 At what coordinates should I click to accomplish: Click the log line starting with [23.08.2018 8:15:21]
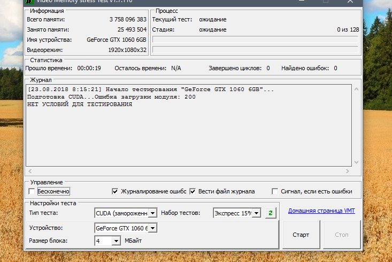click(x=150, y=89)
